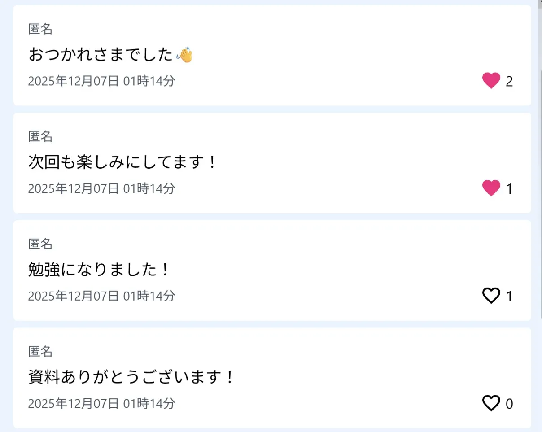Image resolution: width=542 pixels, height=432 pixels.
Task: Click the waving hand emoji
Action: [x=184, y=56]
